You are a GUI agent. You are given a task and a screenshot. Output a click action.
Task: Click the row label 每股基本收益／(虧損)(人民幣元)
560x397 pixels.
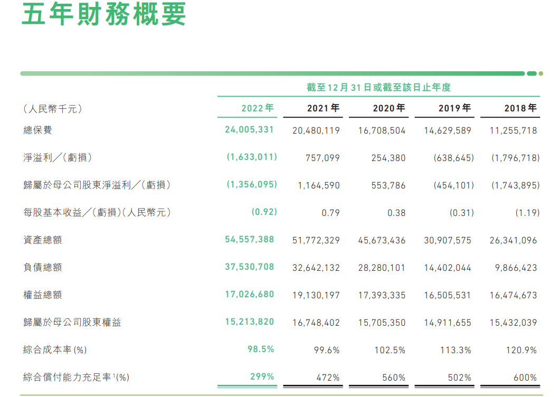[x=97, y=213]
